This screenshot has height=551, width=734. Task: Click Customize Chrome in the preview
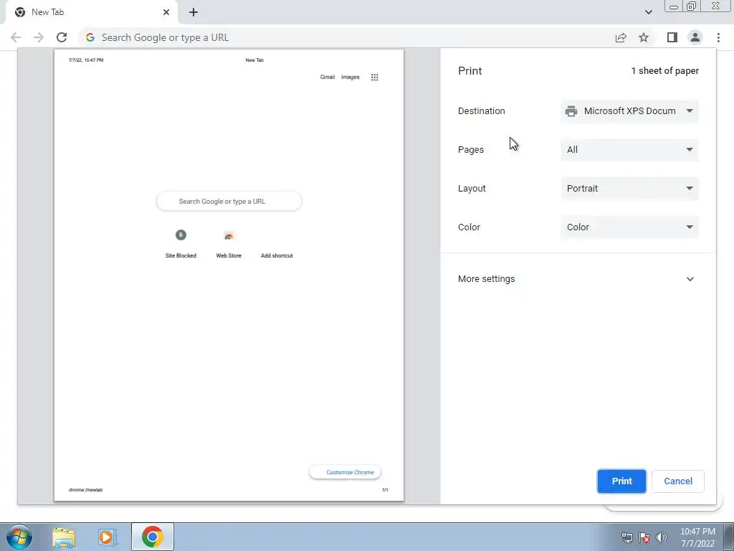(345, 472)
